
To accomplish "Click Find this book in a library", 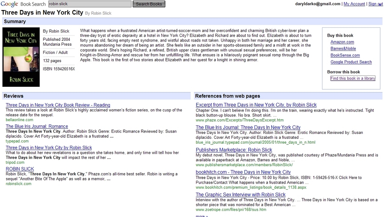I will pos(352,78).
